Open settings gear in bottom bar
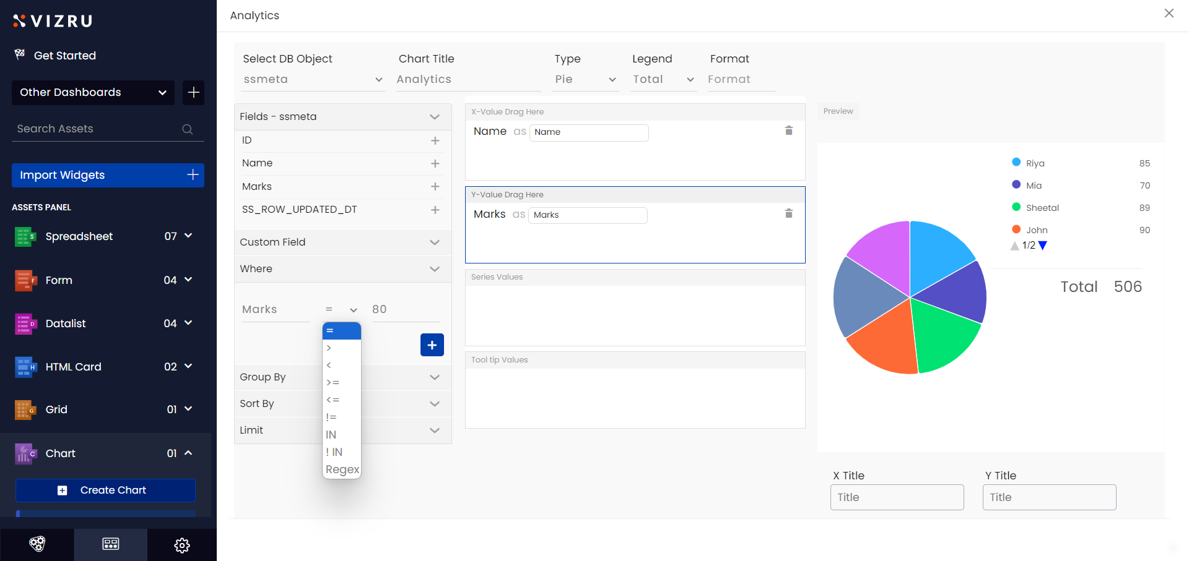Image resolution: width=1189 pixels, height=561 pixels. tap(182, 545)
